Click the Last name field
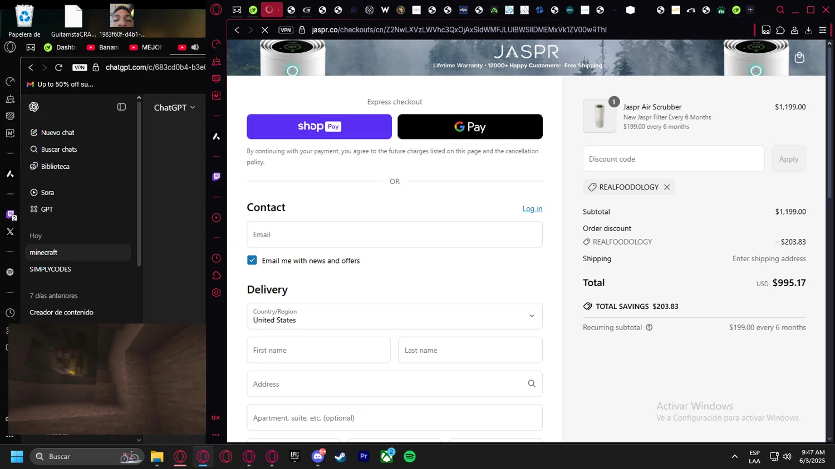This screenshot has width=835, height=469. [470, 350]
